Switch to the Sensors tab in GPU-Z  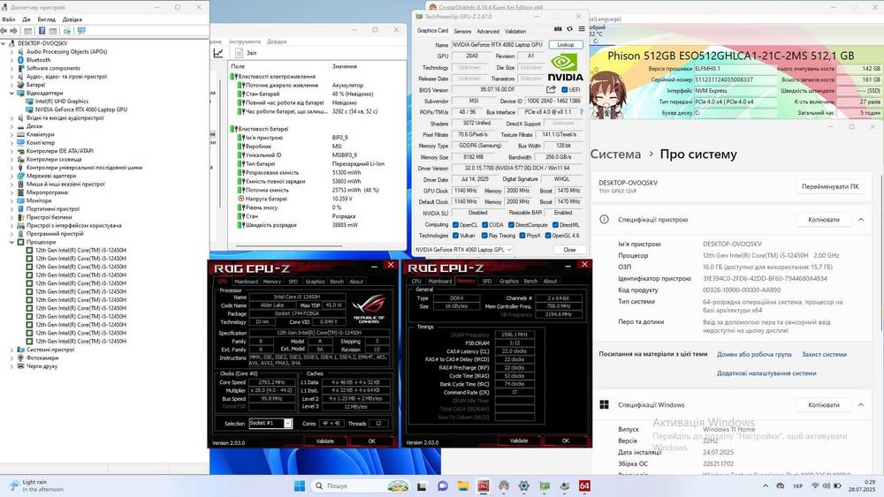462,32
